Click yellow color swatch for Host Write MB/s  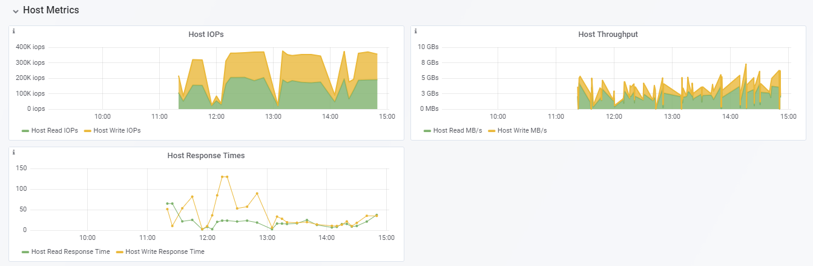tap(492, 131)
